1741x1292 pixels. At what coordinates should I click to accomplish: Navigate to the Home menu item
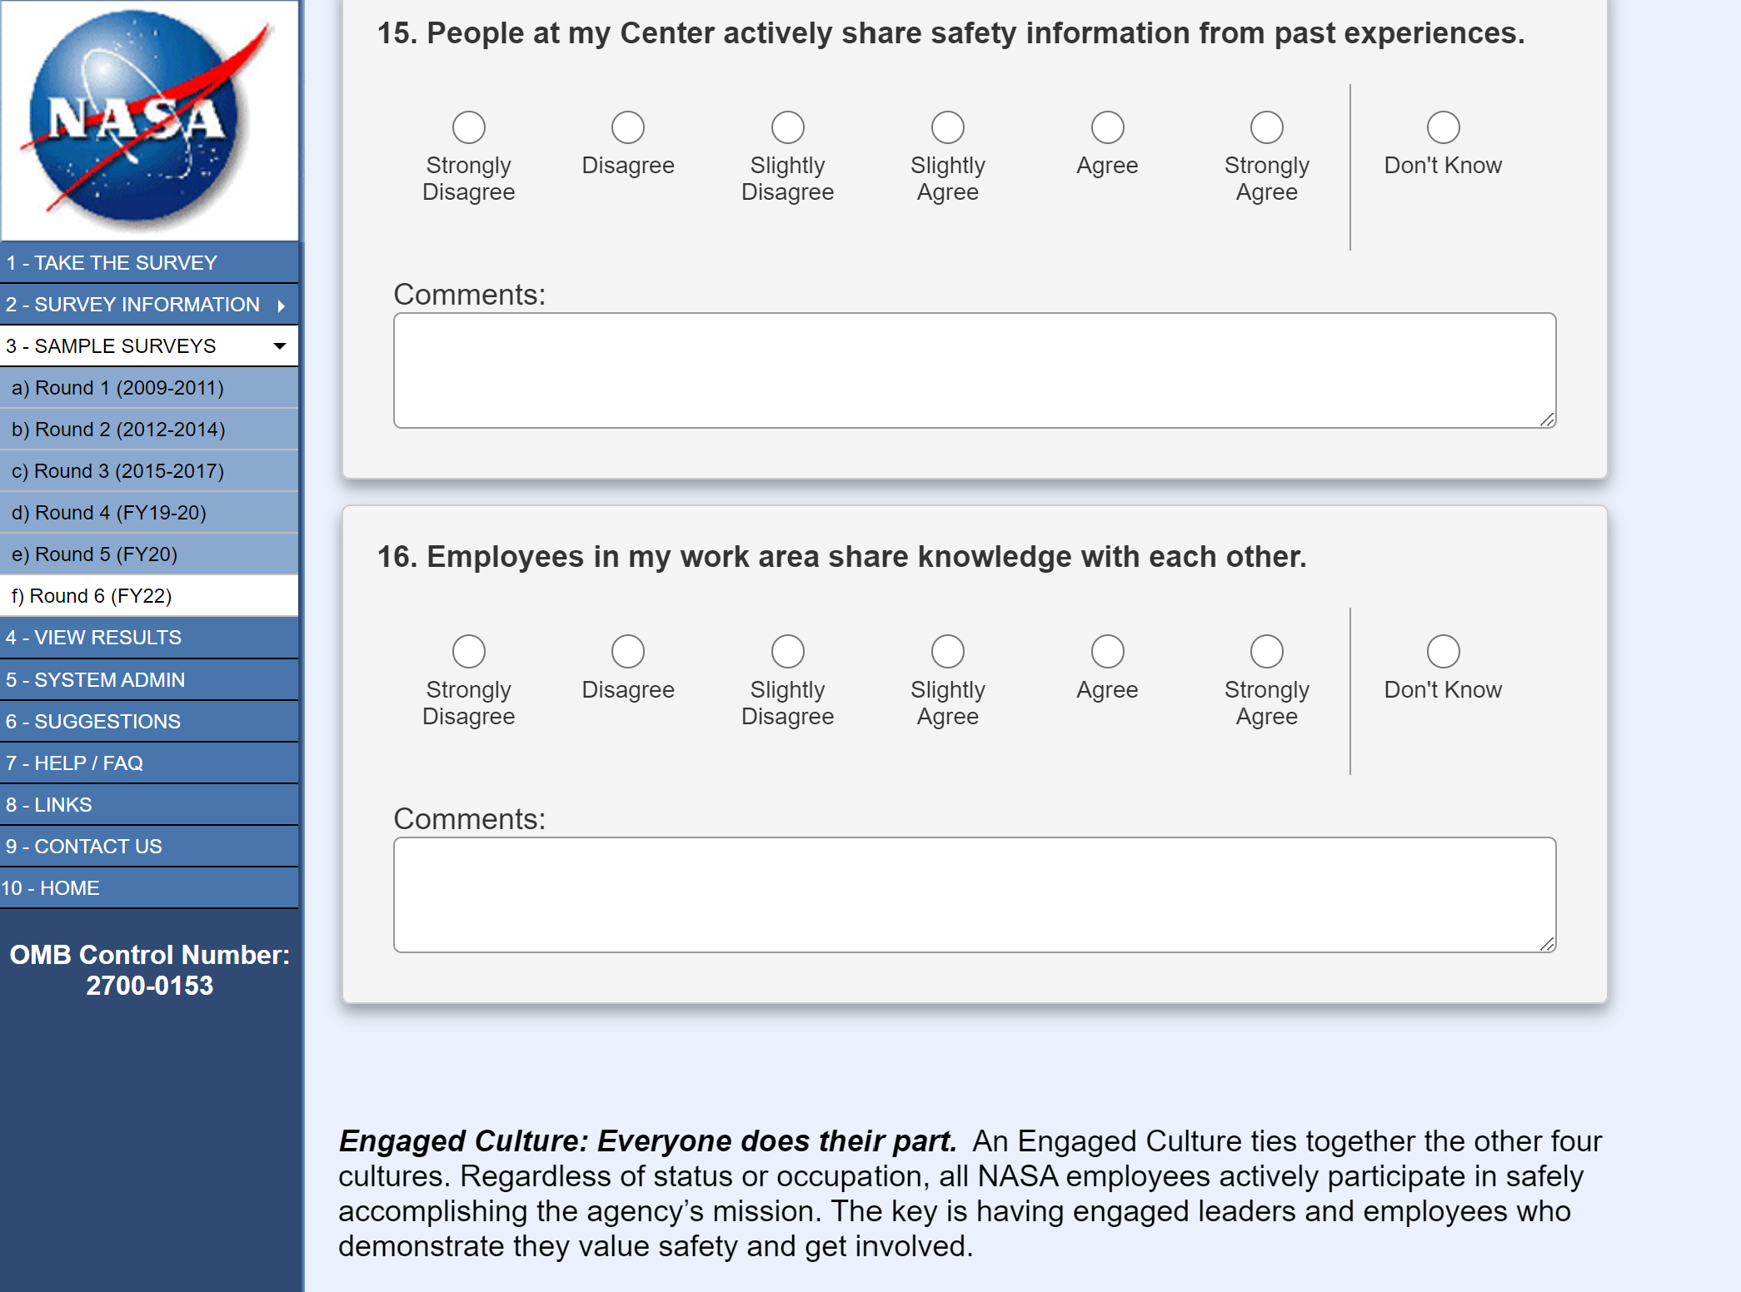[x=50, y=888]
